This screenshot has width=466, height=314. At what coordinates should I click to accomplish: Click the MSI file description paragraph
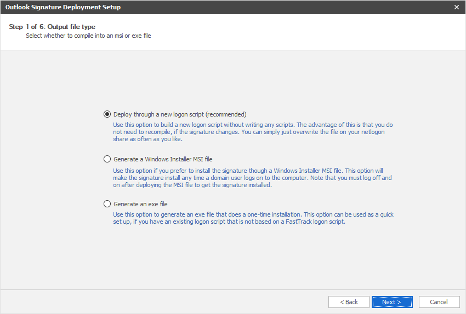click(x=252, y=178)
